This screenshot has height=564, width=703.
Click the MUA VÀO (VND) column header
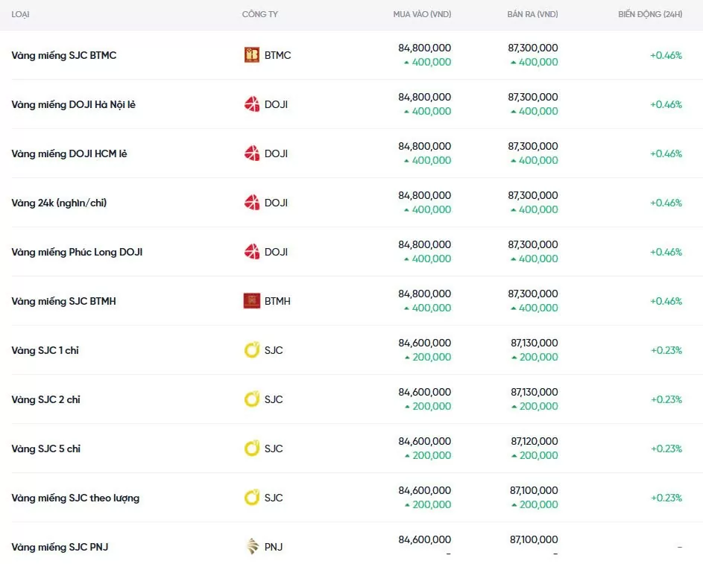(x=422, y=14)
